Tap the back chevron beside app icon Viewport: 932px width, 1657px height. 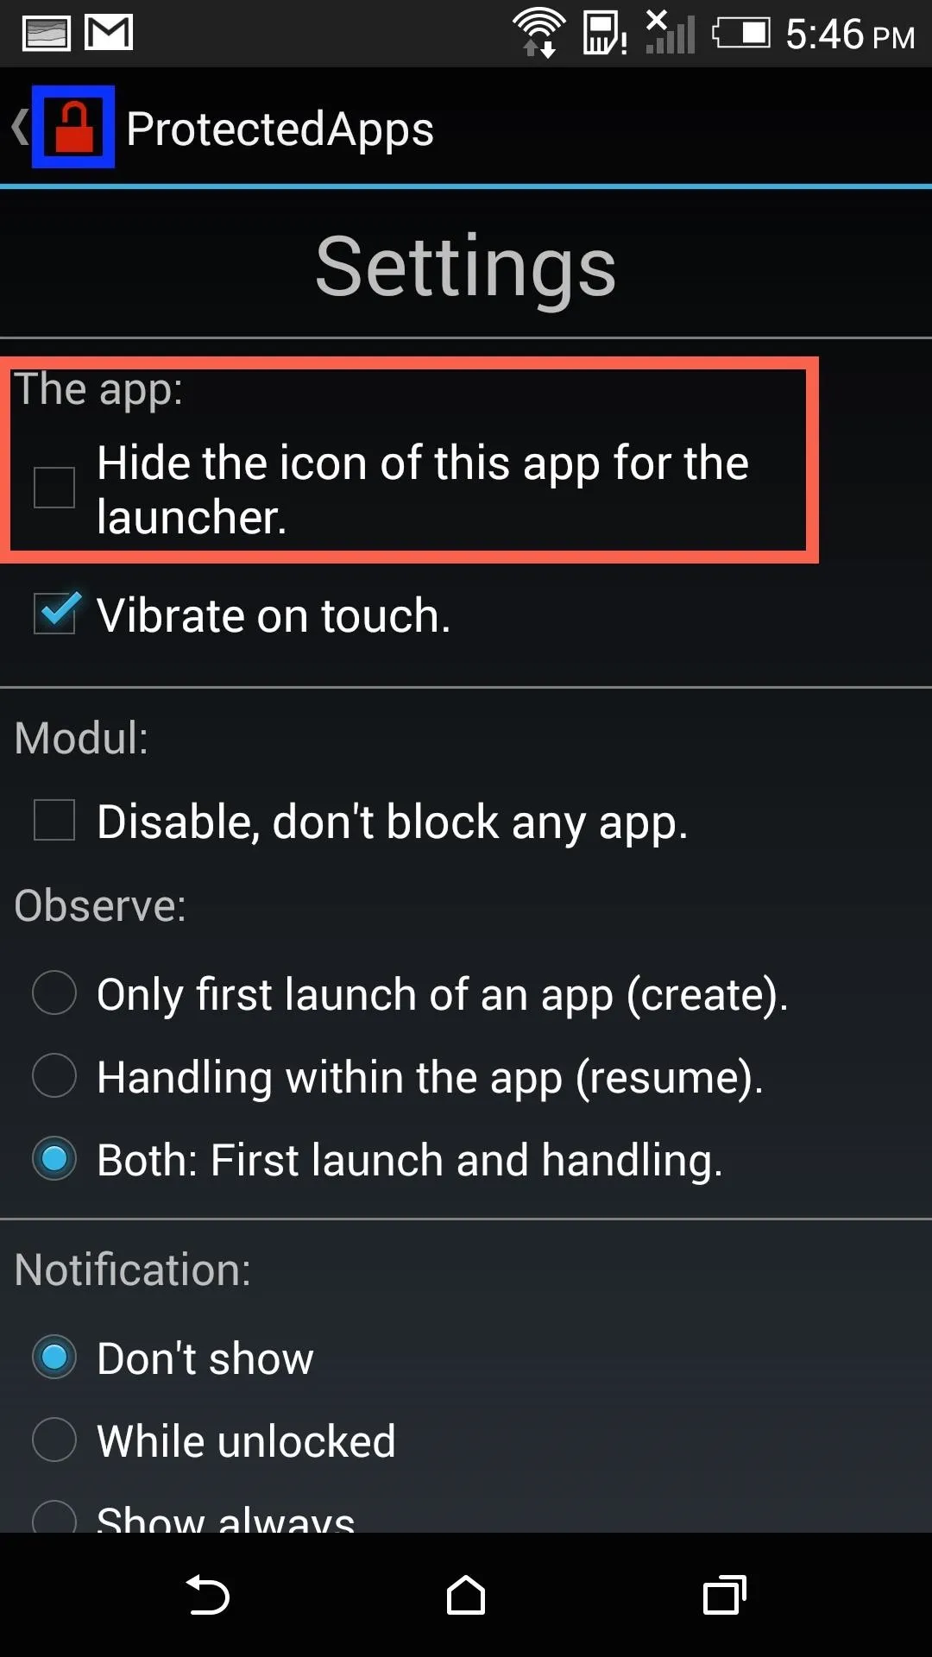(x=19, y=127)
